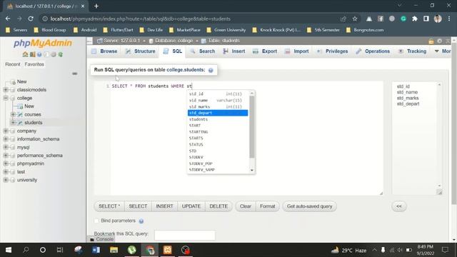Expand the performance_schema database
This screenshot has height=257, width=457.
pos(6,156)
